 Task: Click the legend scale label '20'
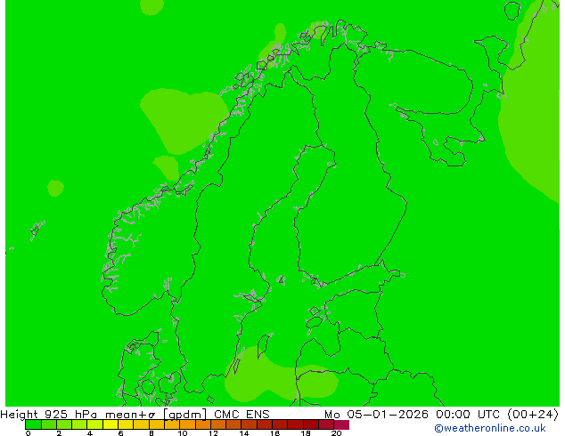click(x=336, y=433)
